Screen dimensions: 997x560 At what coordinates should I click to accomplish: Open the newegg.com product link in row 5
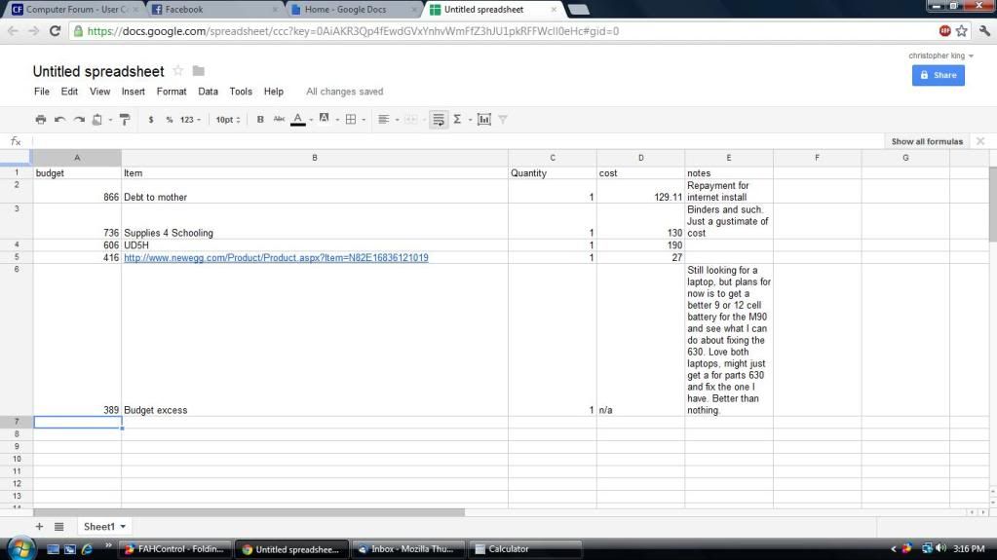[x=276, y=257]
